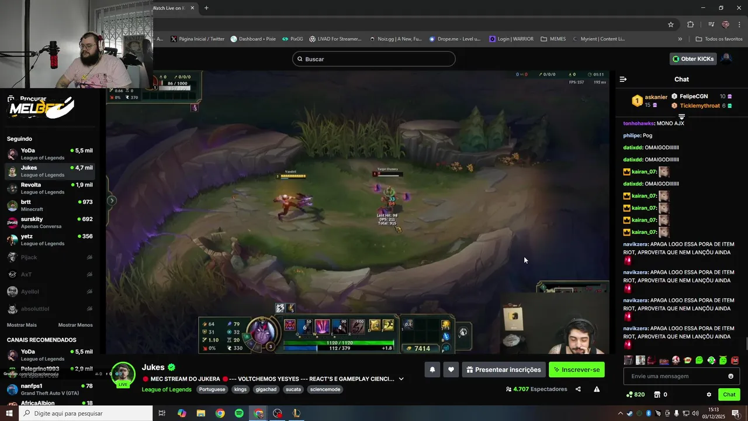Click the 4.707 Espectadores viewer count
The image size is (748, 421).
[536, 389]
